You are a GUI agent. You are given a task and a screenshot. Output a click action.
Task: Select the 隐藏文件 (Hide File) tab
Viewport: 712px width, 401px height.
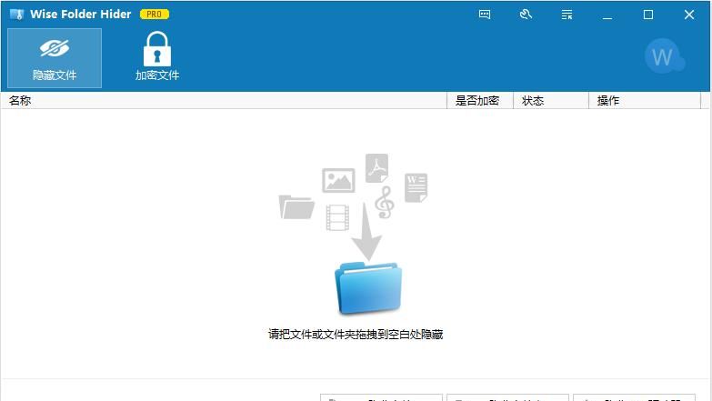click(55, 57)
